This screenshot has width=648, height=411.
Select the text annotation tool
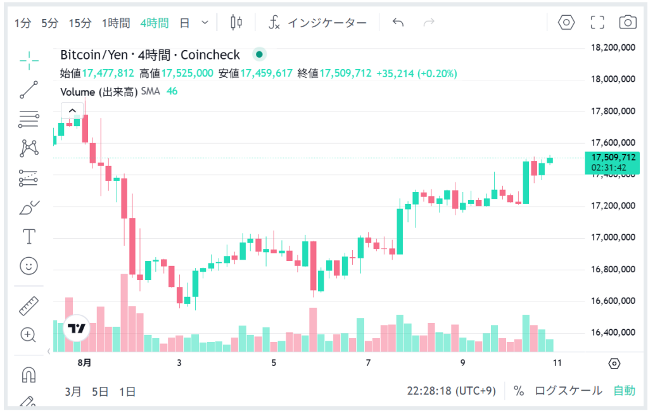29,236
